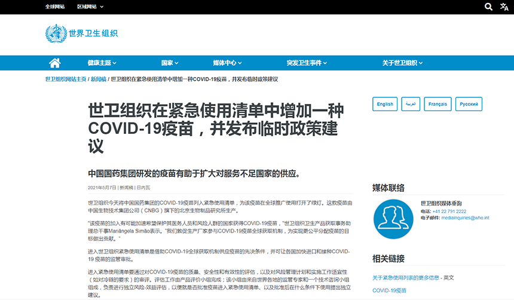The height and width of the screenshot is (300, 514).
Task: Click the search magnifier icon
Action: pyautogui.click(x=488, y=7)
